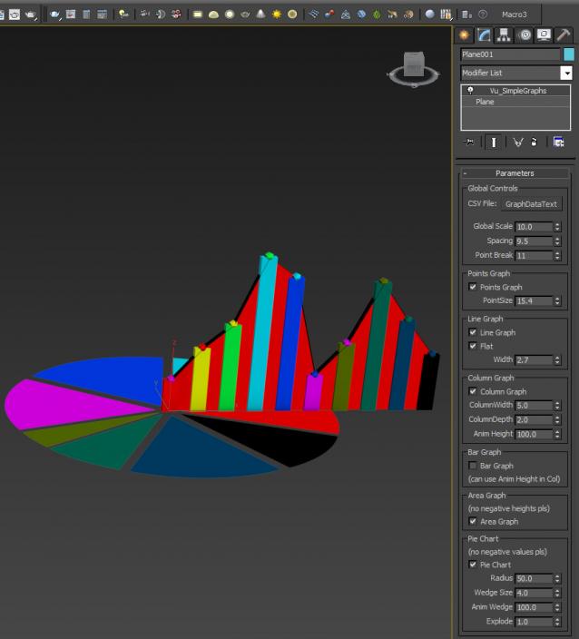Select Vu_SimpleGraphs in the modifier stack

[517, 91]
